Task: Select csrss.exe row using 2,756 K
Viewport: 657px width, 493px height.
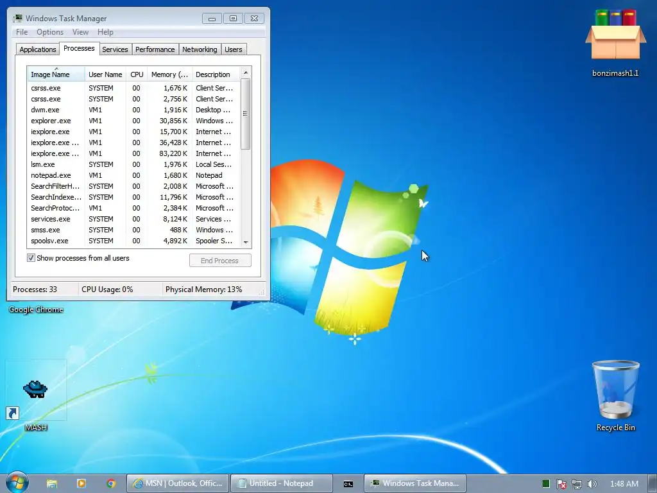Action: click(134, 99)
